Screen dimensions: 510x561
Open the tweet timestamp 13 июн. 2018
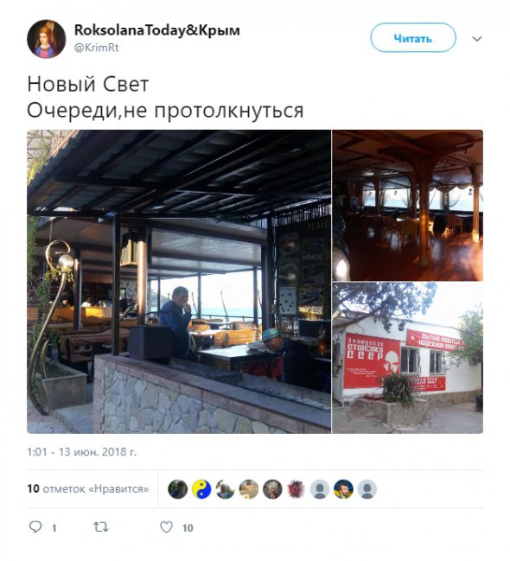tap(81, 452)
